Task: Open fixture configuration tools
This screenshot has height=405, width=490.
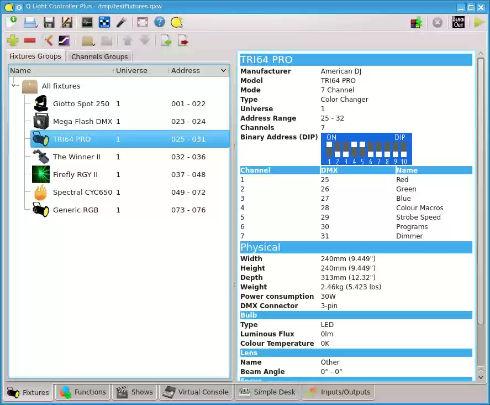Action: (47, 40)
